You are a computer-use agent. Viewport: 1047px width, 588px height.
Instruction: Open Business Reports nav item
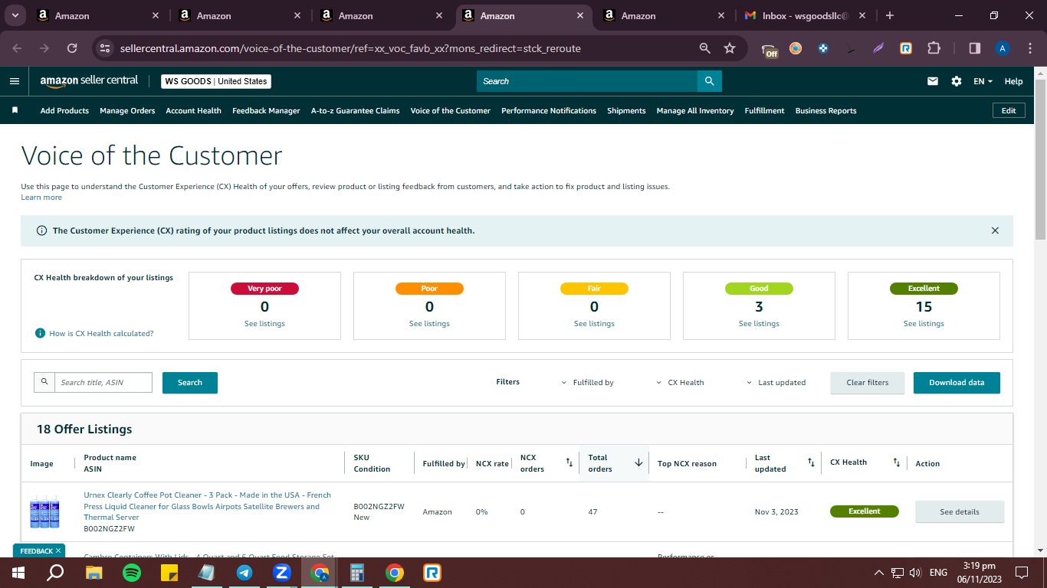click(x=825, y=110)
